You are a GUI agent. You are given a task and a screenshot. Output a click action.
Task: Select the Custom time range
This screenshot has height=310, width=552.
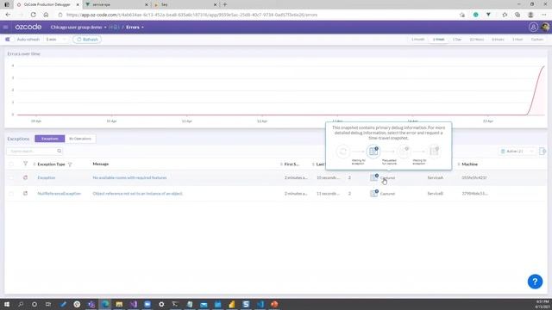click(537, 40)
